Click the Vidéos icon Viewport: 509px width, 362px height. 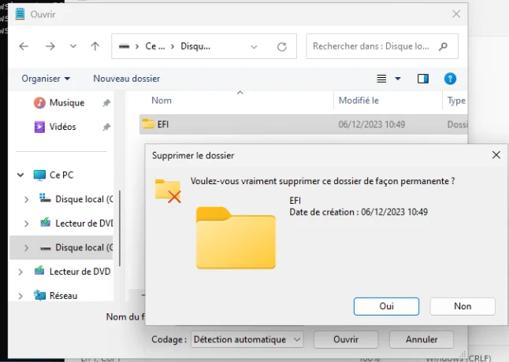pyautogui.click(x=39, y=127)
